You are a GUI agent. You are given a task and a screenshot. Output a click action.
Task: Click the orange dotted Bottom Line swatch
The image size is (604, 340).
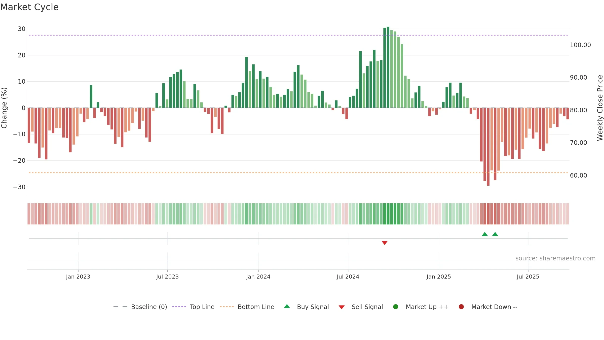227,307
